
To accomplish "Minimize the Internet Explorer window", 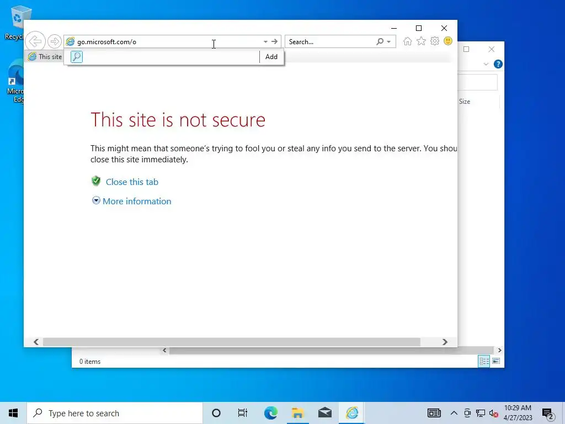I will [x=394, y=28].
